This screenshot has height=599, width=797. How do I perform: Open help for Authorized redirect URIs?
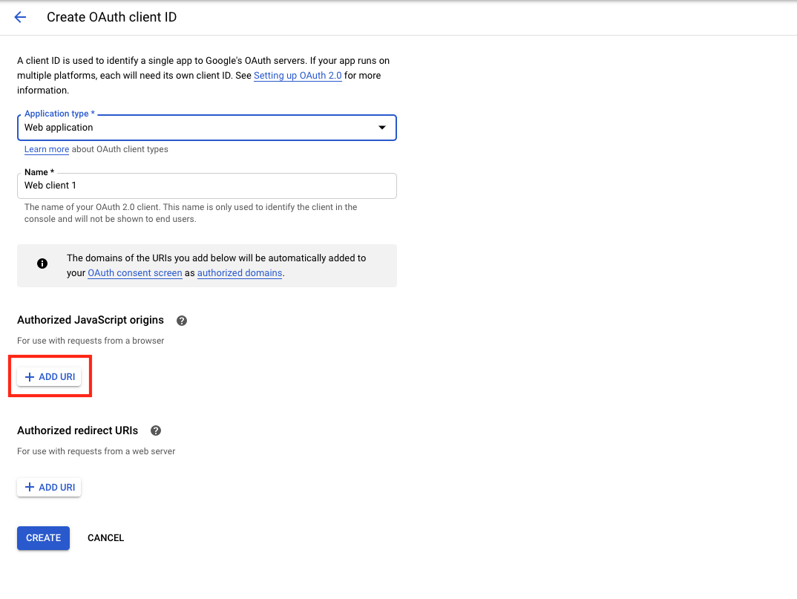pos(155,430)
